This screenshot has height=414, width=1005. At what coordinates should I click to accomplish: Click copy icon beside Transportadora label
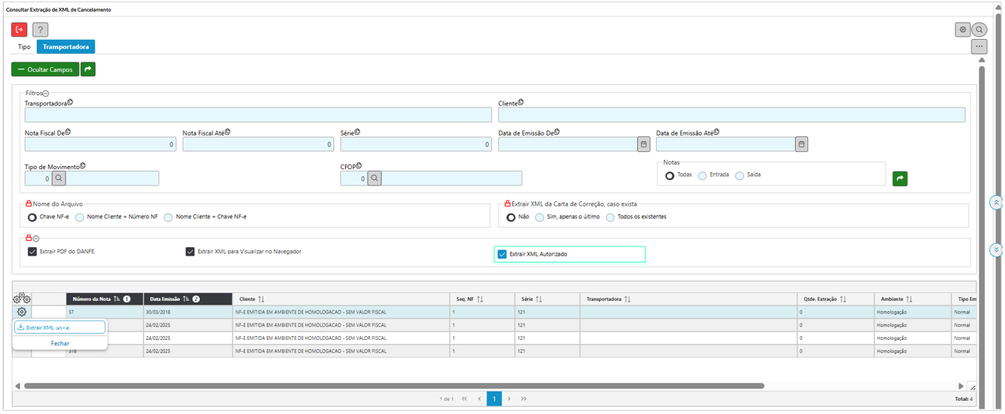(69, 102)
